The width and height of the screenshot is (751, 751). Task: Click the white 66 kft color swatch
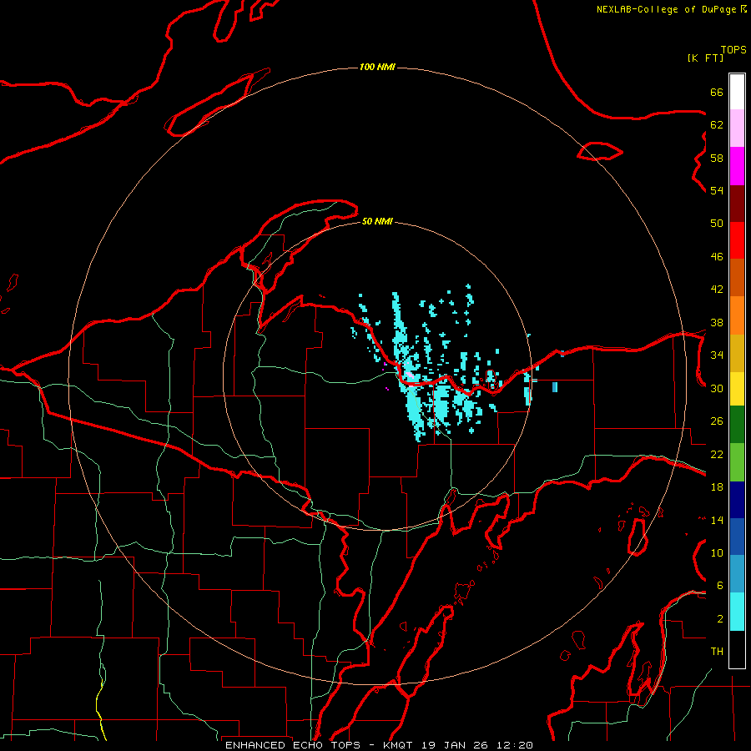click(737, 92)
